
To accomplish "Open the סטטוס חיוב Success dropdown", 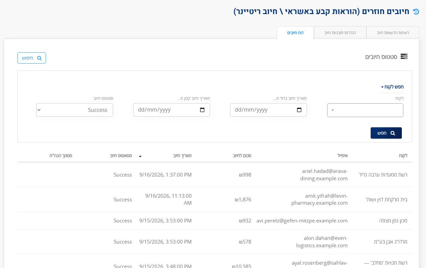I will tap(74, 110).
